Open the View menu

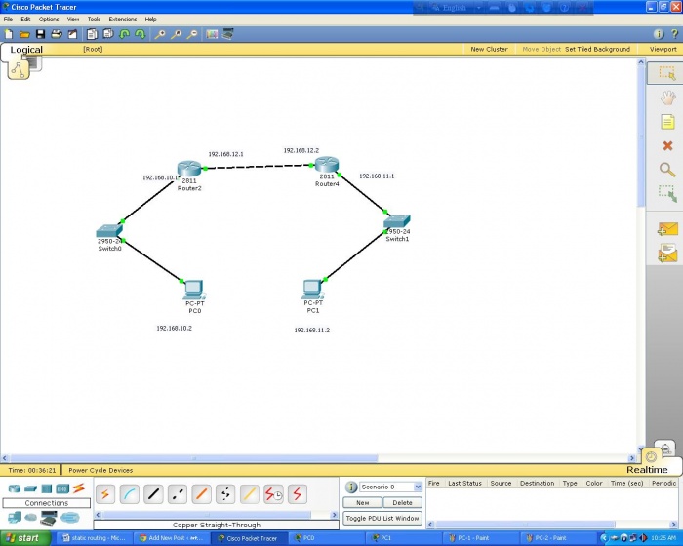coord(73,19)
